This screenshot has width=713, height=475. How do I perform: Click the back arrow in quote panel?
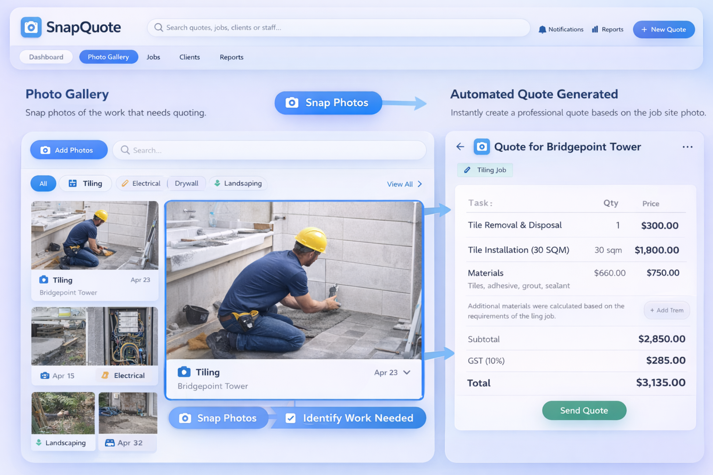[x=460, y=147]
